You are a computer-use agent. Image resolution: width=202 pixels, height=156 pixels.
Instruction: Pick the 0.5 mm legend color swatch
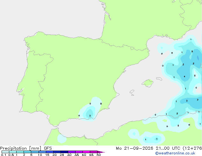13,152
